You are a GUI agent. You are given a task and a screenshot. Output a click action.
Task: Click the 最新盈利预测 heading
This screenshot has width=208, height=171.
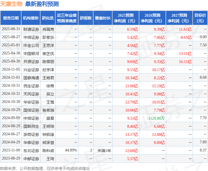[42, 4]
